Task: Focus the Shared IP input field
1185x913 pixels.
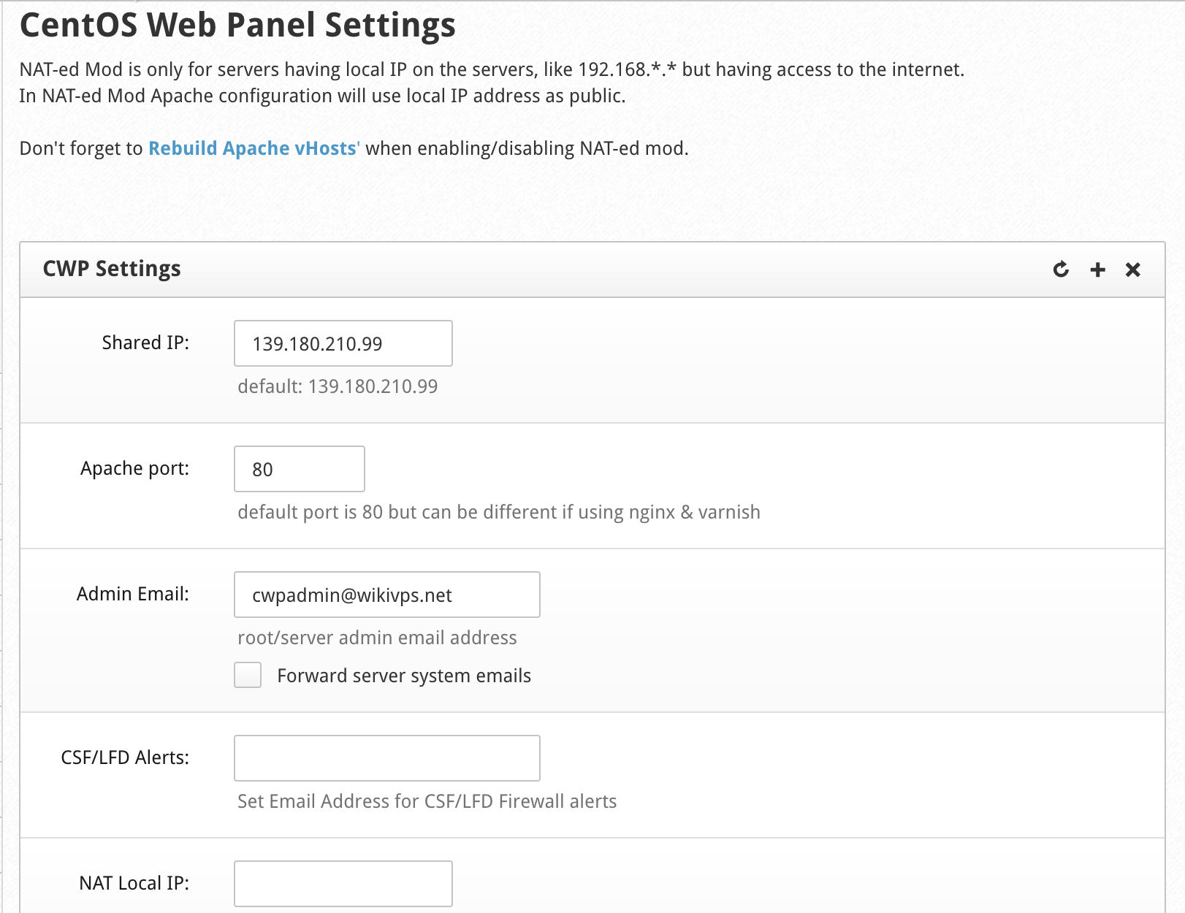Action: click(343, 343)
